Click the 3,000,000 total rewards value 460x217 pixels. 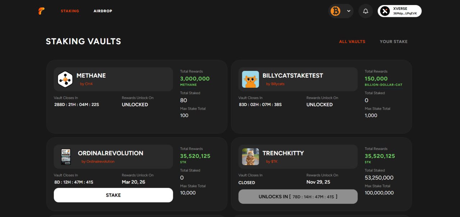click(x=195, y=78)
